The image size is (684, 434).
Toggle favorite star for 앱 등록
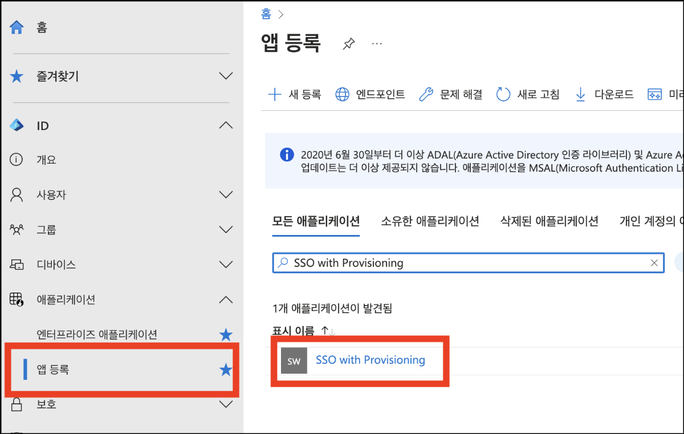tap(226, 370)
